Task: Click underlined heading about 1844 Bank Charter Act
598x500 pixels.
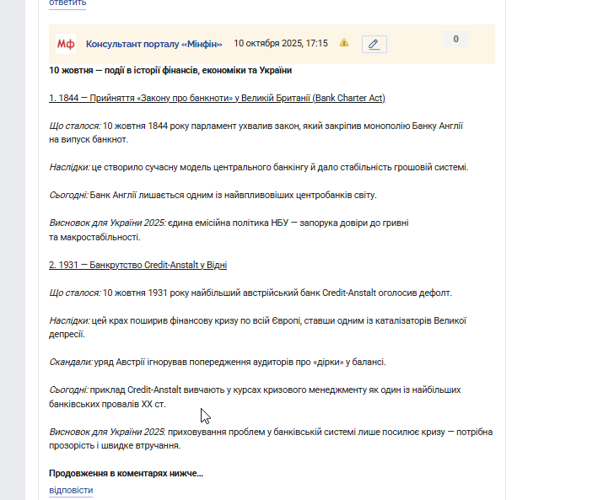Action: point(217,99)
